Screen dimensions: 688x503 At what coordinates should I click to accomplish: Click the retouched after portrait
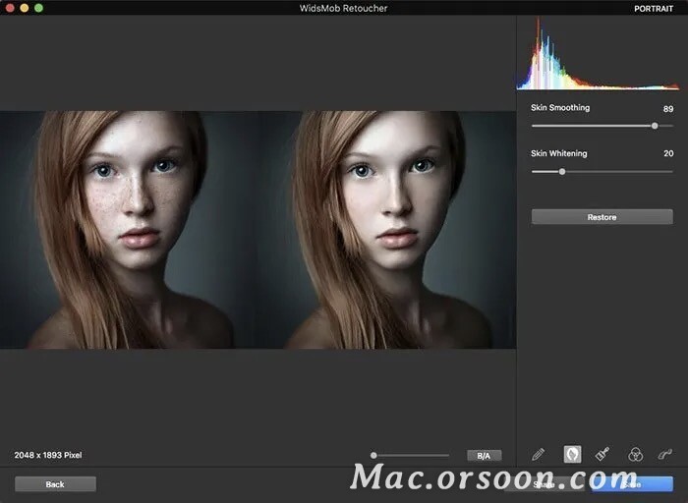pos(387,230)
